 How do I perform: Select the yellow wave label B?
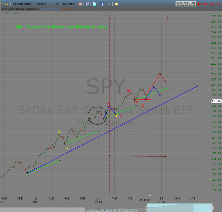coord(67,148)
